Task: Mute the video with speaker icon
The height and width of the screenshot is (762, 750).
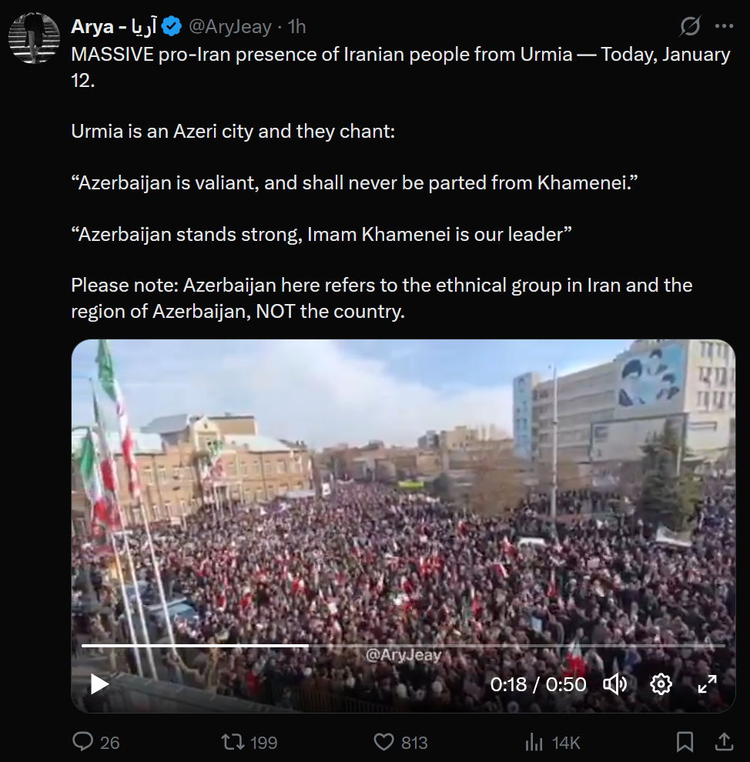Action: pos(615,684)
